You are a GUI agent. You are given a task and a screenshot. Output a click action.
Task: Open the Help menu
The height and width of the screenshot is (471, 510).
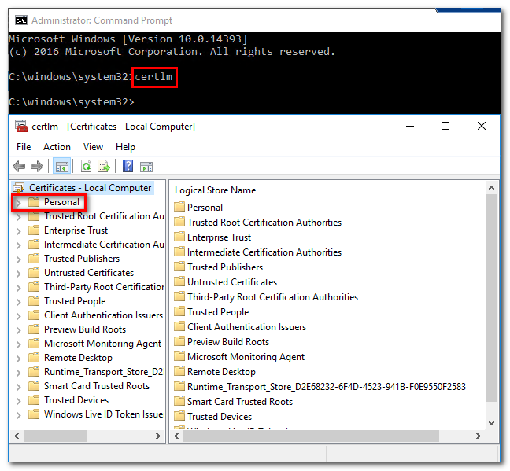[x=125, y=147]
